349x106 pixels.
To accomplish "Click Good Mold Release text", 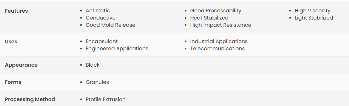I will [x=110, y=25].
